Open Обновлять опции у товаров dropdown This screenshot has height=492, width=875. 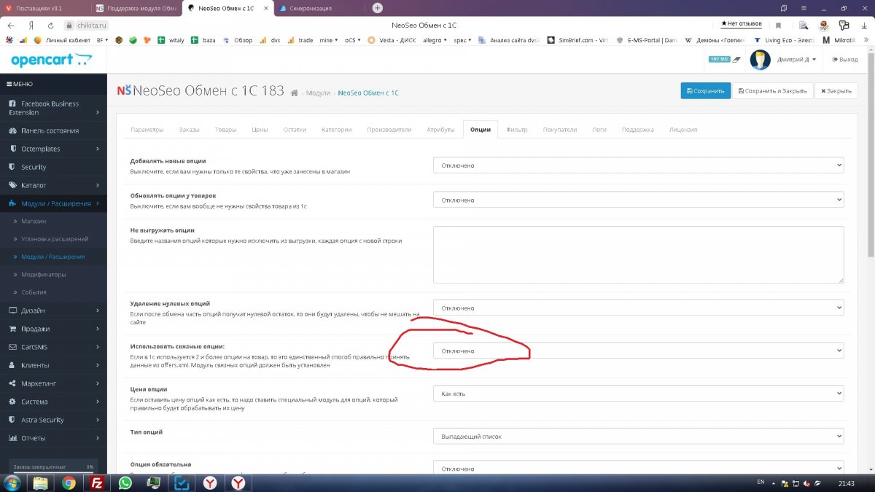pyautogui.click(x=638, y=200)
